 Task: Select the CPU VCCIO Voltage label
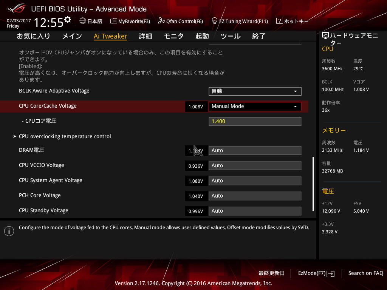pos(42,165)
